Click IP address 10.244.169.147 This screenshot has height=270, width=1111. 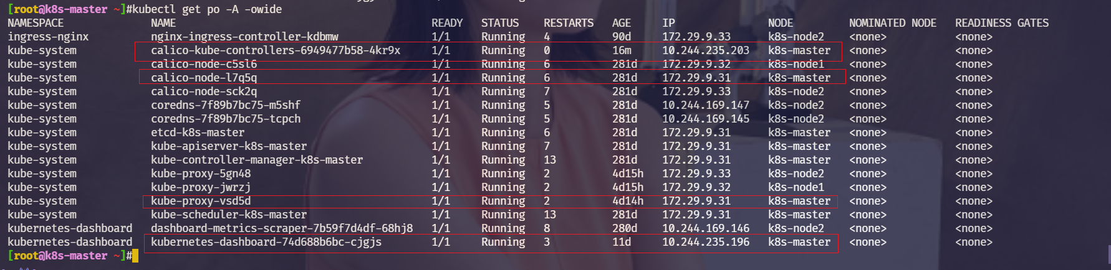click(x=706, y=105)
